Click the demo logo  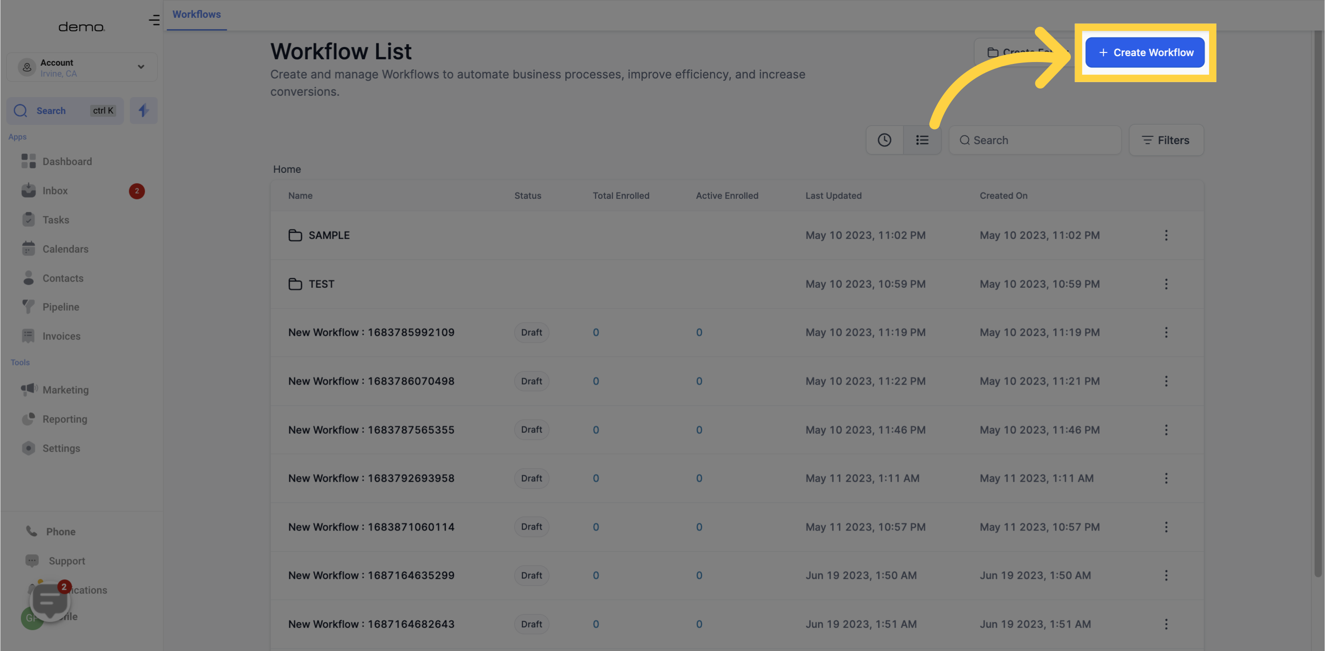82,27
